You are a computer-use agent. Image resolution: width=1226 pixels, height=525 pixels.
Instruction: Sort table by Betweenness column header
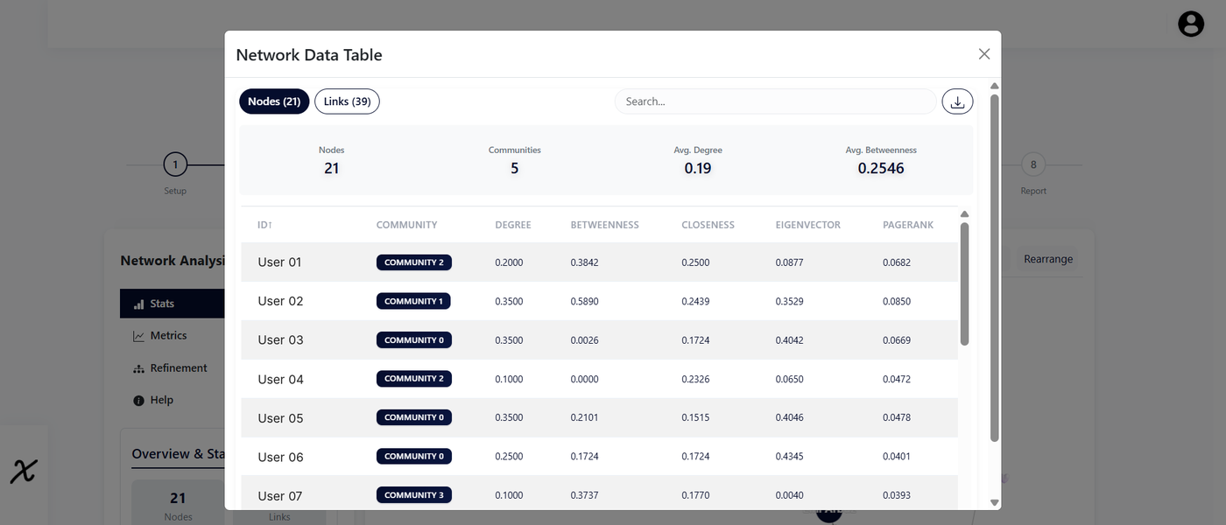click(x=605, y=225)
